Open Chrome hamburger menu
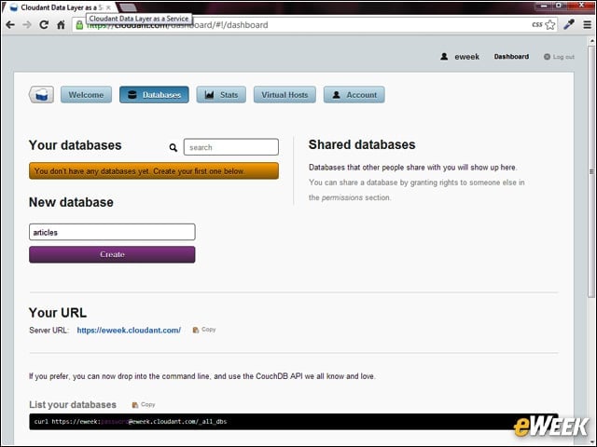This screenshot has width=597, height=447. click(x=587, y=25)
